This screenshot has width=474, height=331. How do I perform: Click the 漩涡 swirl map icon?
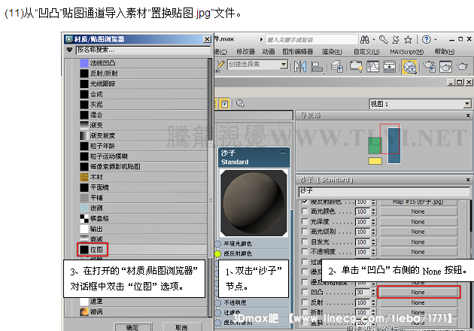[x=84, y=311]
